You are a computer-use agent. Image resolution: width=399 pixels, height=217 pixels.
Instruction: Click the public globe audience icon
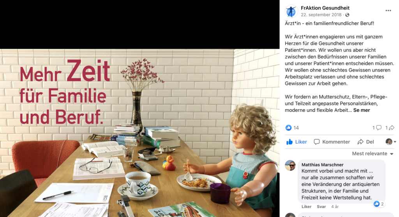pyautogui.click(x=347, y=15)
